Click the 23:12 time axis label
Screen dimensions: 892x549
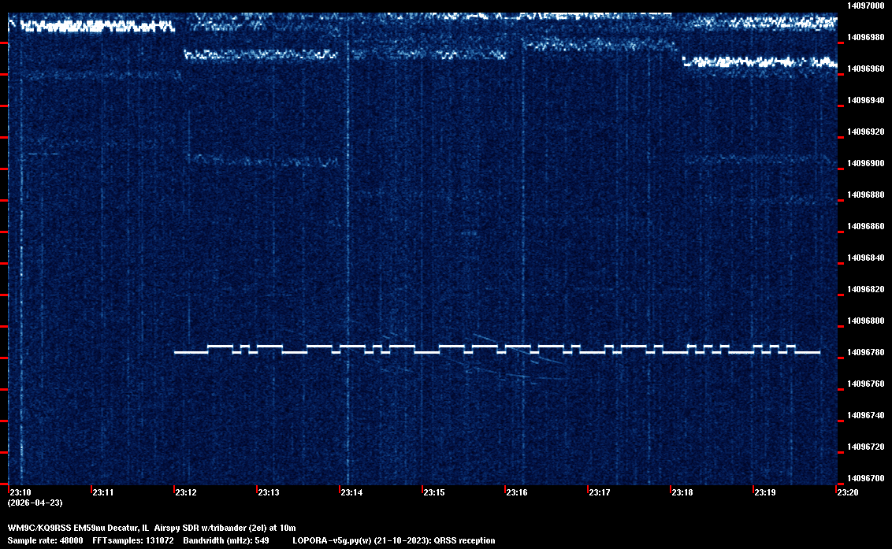[x=186, y=493]
